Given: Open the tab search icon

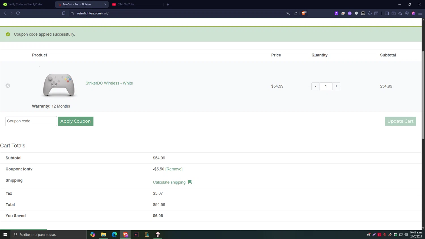Looking at the screenshot, I should pyautogui.click(x=376, y=13).
